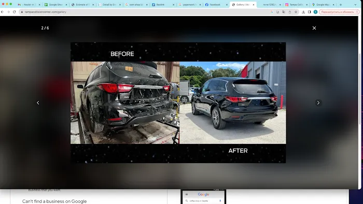Close the Gmail tab
The width and height of the screenshot is (363, 204).
(x=39, y=5)
